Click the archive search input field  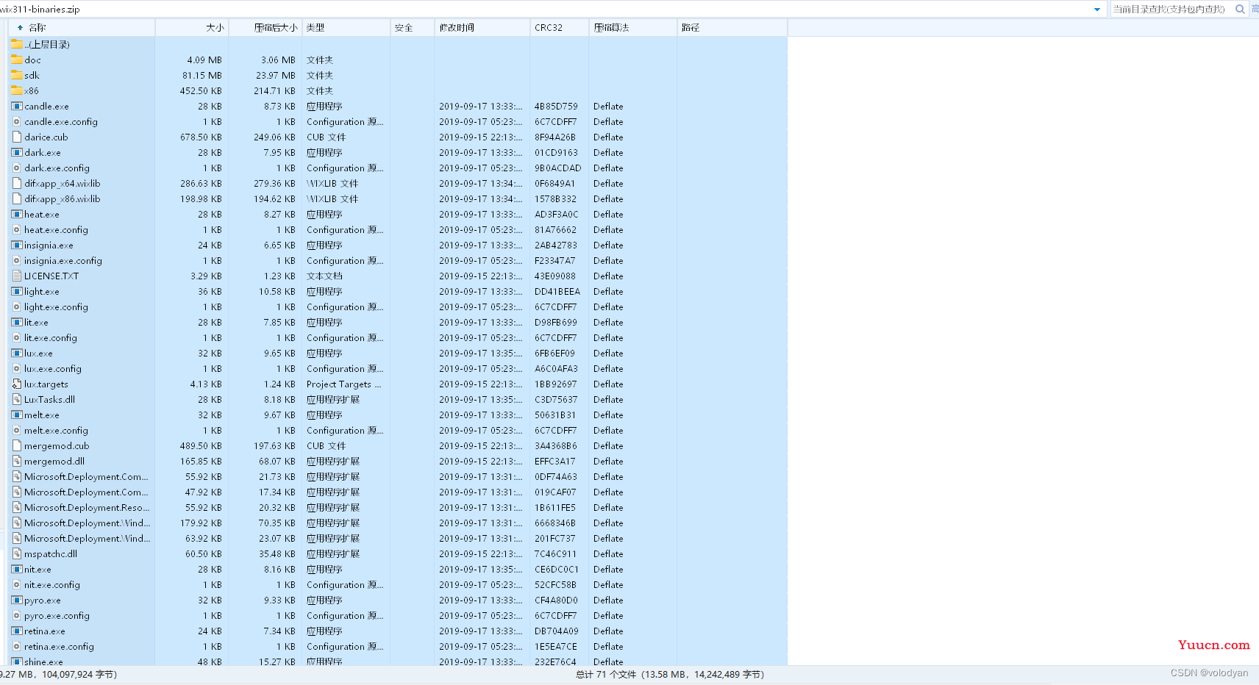coord(1170,9)
